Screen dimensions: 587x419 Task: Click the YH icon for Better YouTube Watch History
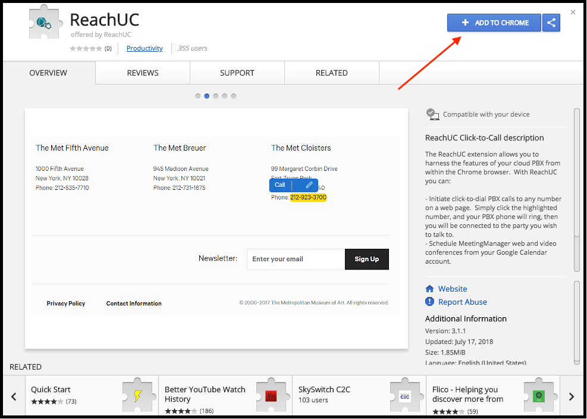coord(272,395)
